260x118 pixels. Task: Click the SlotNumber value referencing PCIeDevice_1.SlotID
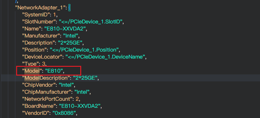coord(91,21)
